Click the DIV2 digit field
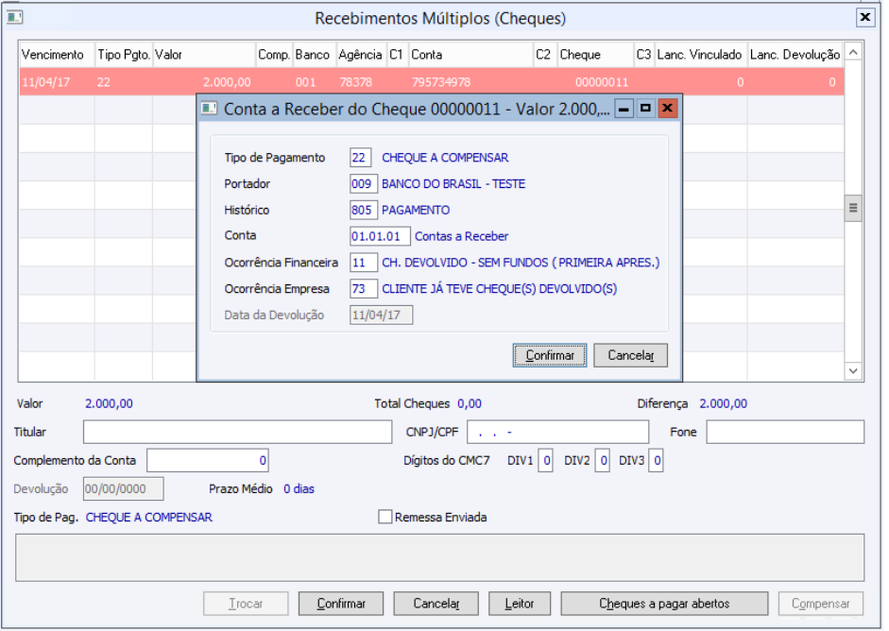Image resolution: width=889 pixels, height=631 pixels. point(602,460)
